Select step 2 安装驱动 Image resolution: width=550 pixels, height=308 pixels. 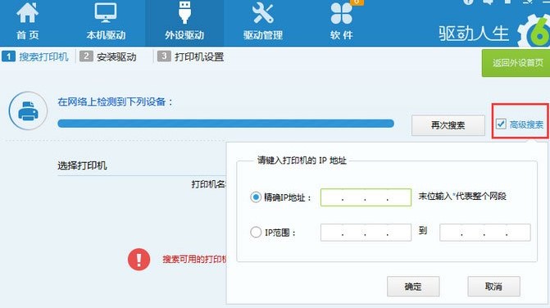point(108,57)
